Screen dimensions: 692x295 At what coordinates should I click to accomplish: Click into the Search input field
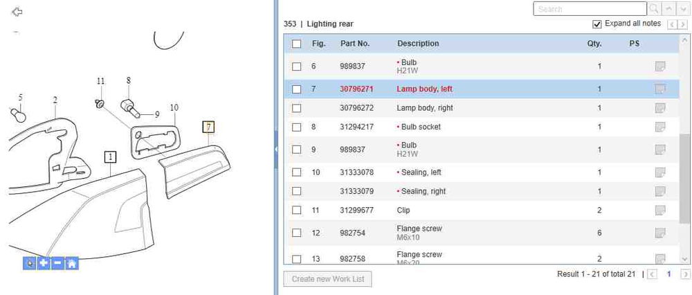(x=590, y=9)
